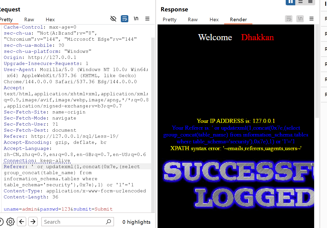Go to next search match
Viewport: 327px width, 228px height.
tap(33, 222)
